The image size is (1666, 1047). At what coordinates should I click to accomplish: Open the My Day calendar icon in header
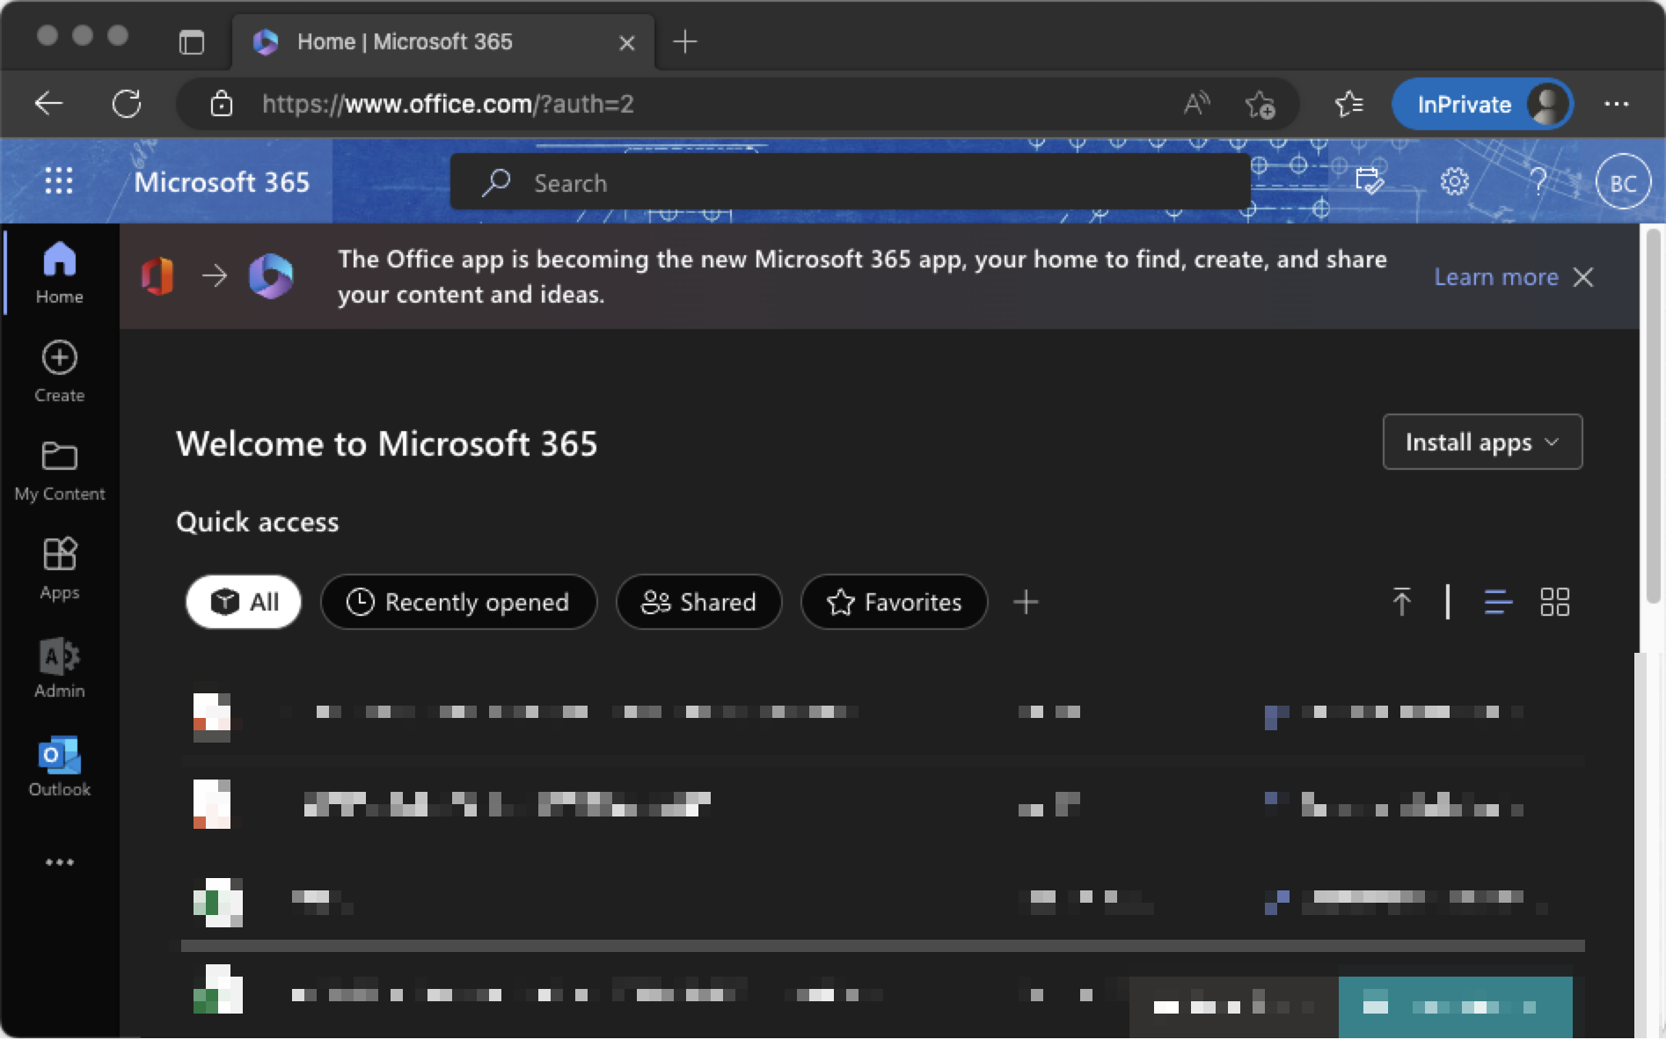coord(1369,181)
